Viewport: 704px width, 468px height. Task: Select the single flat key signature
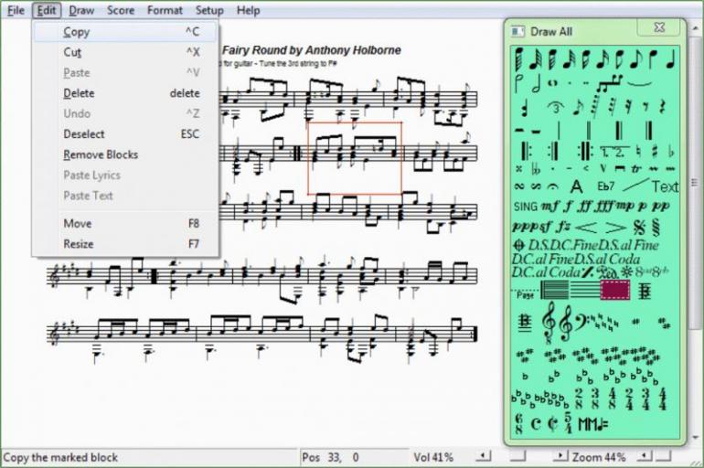click(525, 377)
